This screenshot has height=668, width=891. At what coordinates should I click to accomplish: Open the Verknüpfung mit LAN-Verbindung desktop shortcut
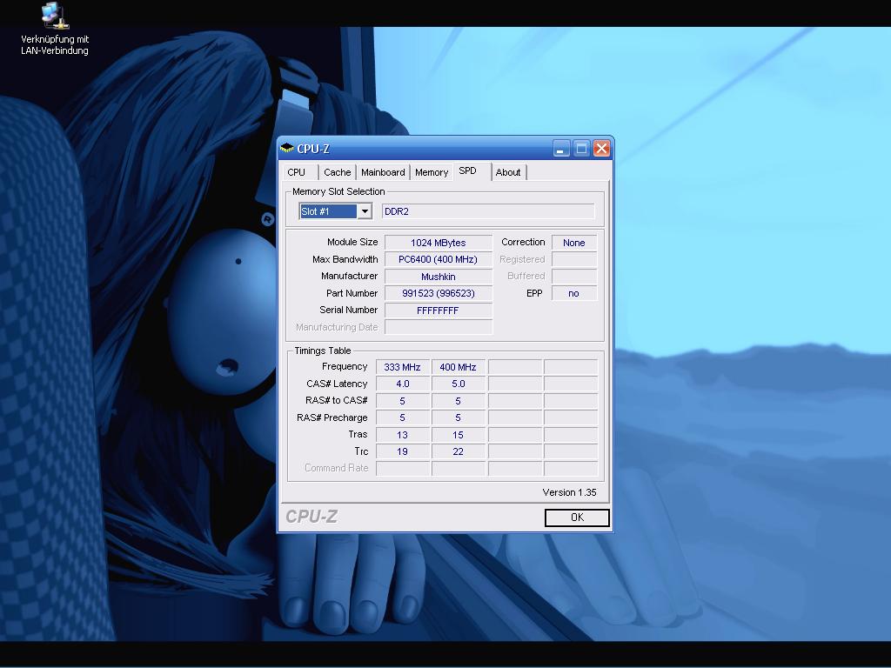pos(55,29)
